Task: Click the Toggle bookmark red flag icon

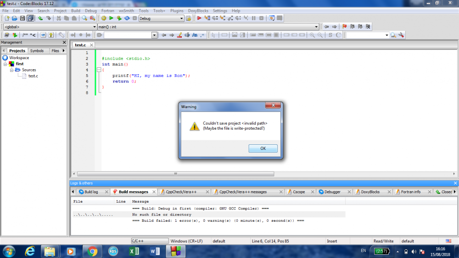Action: pos(345,27)
